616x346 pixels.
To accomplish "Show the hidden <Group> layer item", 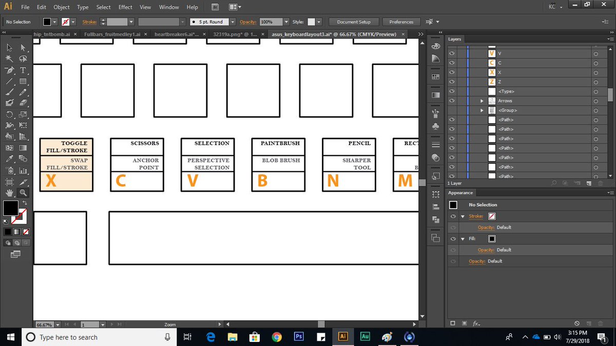I will [x=452, y=110].
